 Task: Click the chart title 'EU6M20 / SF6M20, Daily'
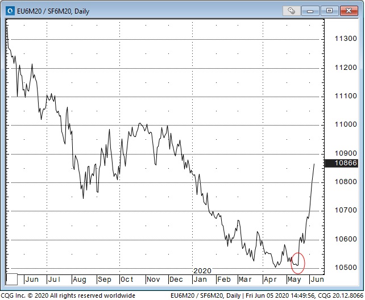click(53, 11)
